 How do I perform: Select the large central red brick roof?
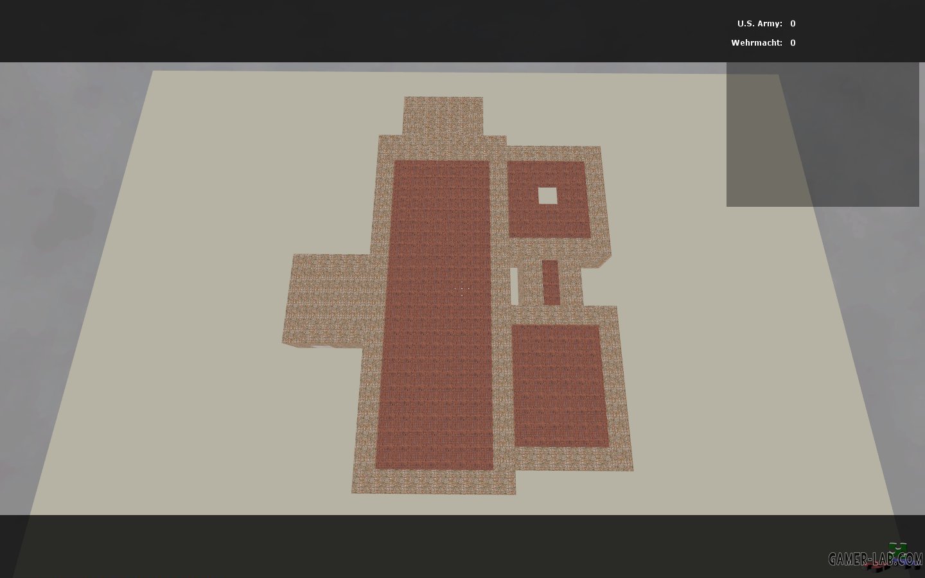coord(437,315)
